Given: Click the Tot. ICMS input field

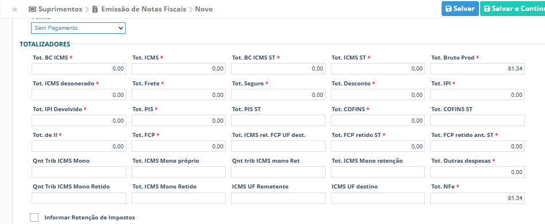Looking at the screenshot, I should pos(179,69).
